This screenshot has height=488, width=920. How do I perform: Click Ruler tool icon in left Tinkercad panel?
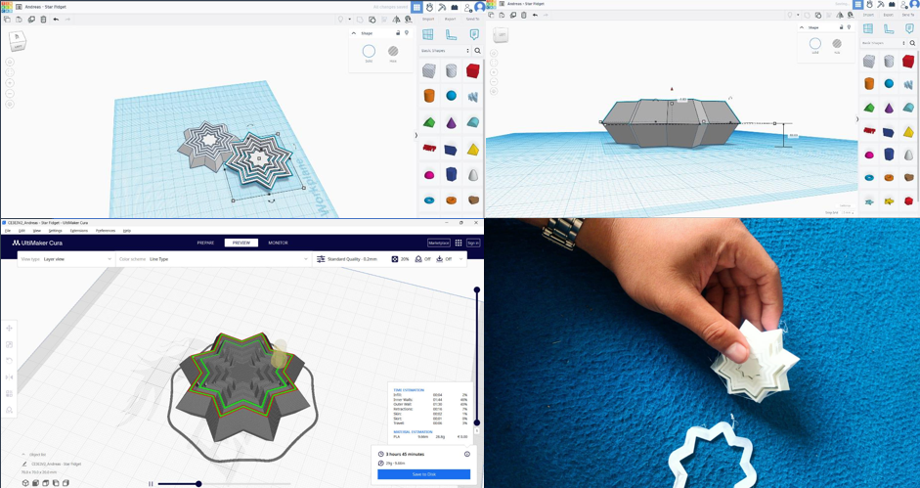point(451,34)
